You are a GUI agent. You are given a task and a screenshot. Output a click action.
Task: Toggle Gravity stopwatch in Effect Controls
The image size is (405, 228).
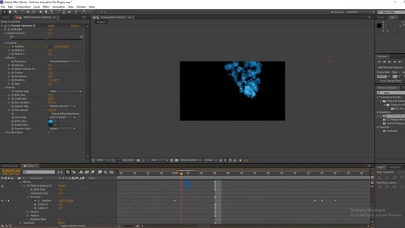[x=13, y=73]
